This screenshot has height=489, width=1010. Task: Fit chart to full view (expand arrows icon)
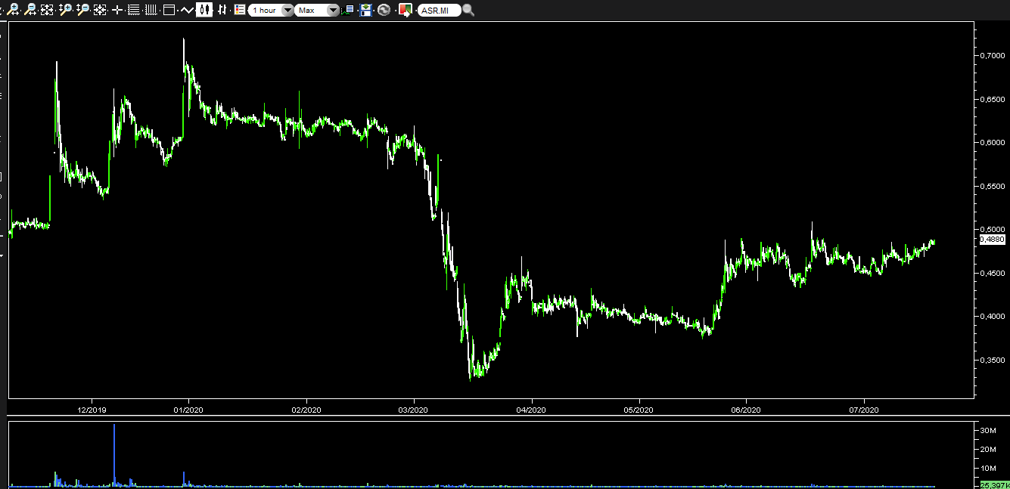[x=47, y=10]
